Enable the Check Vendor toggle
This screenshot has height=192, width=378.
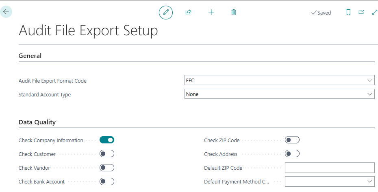(x=107, y=168)
